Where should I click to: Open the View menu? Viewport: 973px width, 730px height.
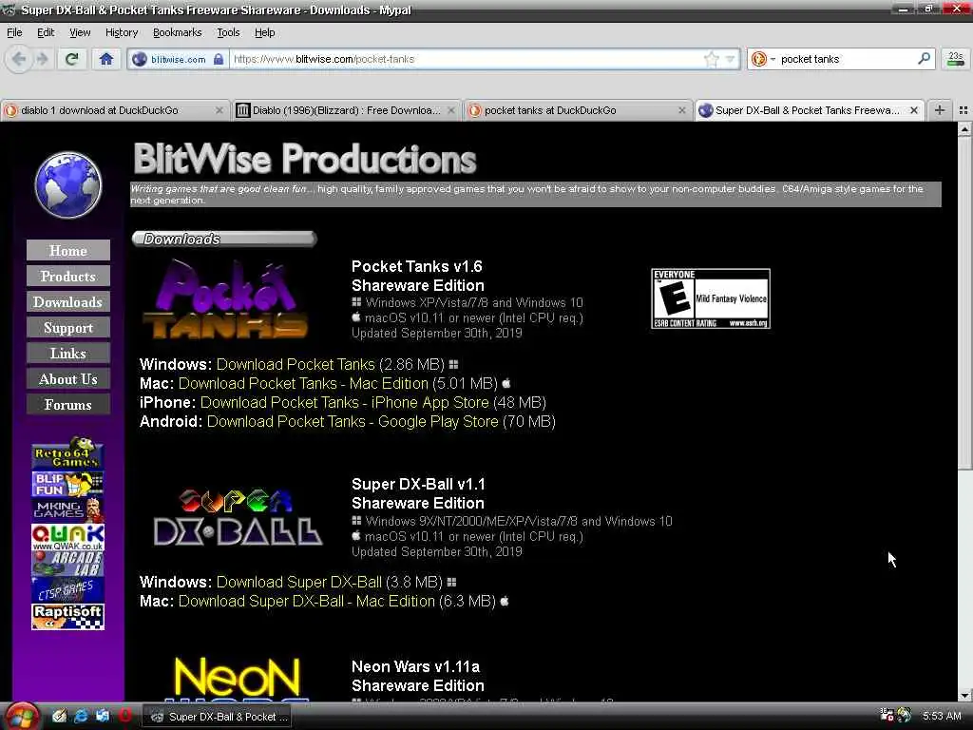coord(80,32)
